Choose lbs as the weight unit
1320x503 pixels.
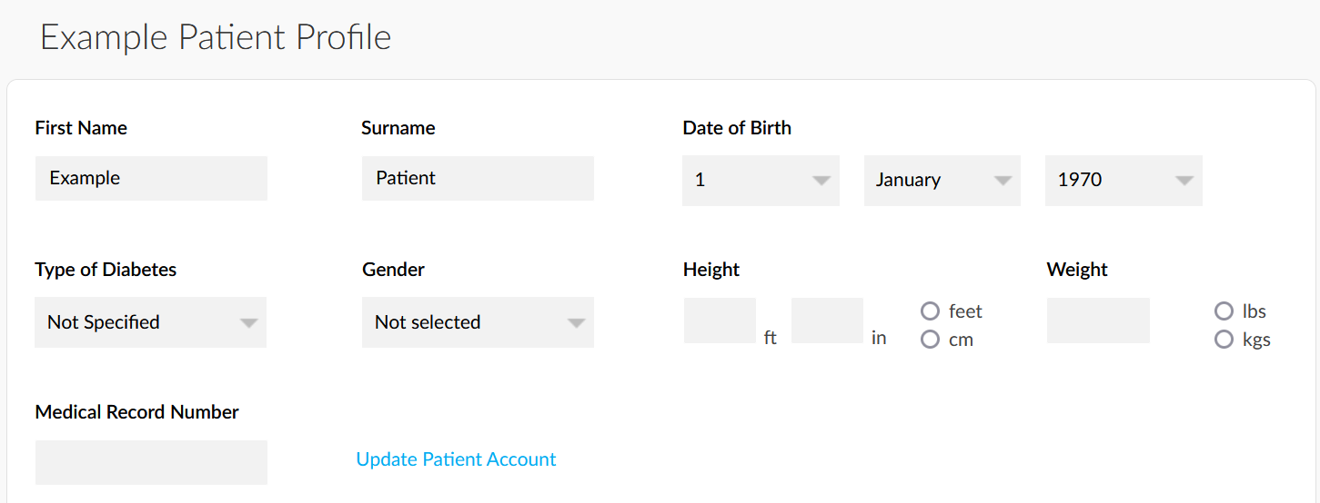pos(1224,311)
